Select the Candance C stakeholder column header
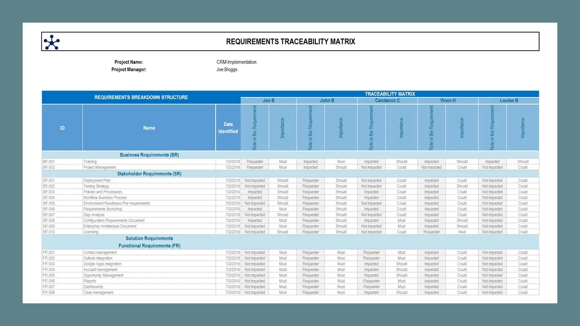The height and width of the screenshot is (326, 580). tap(387, 101)
